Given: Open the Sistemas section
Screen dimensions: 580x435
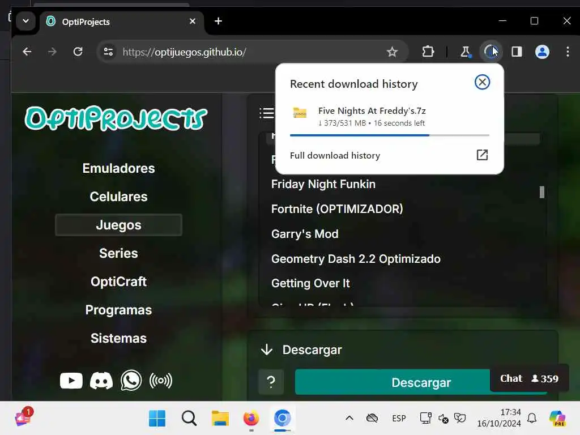Looking at the screenshot, I should pos(118,338).
